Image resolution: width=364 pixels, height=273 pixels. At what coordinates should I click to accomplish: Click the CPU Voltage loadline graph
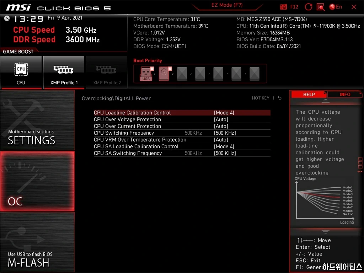click(x=325, y=200)
